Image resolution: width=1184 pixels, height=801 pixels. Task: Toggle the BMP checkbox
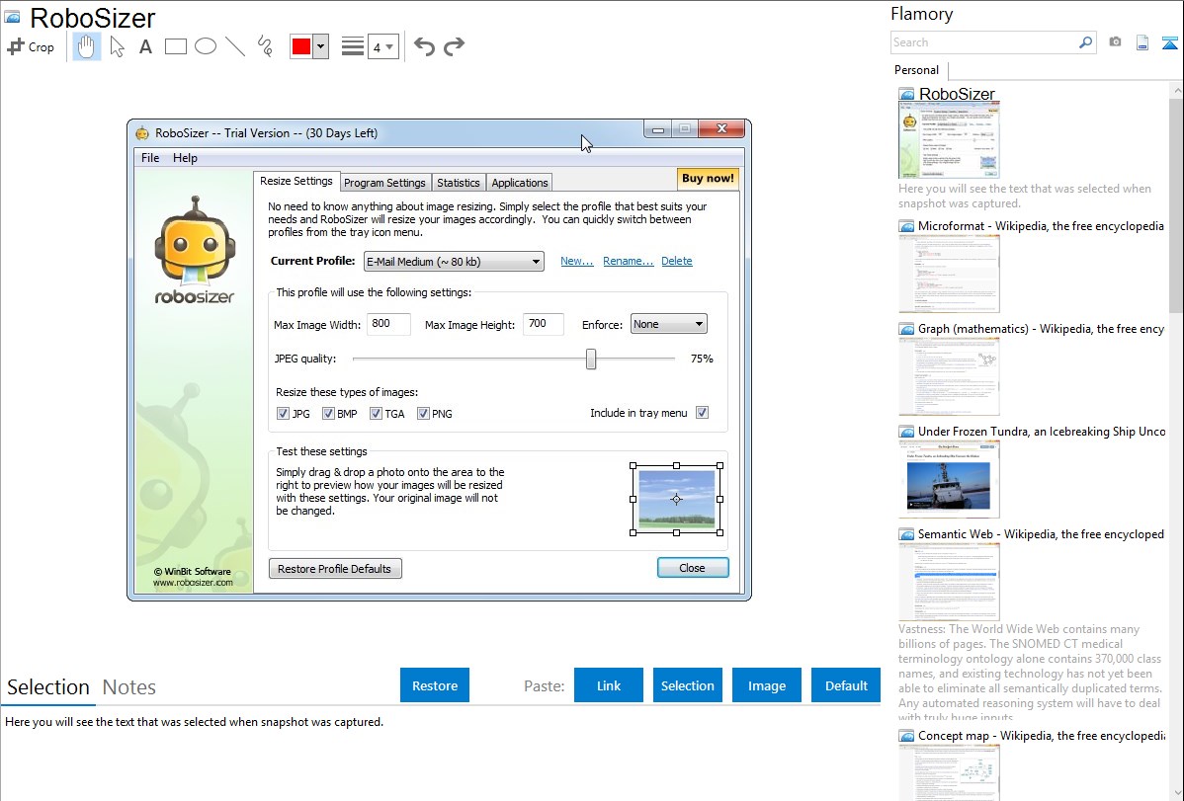328,414
